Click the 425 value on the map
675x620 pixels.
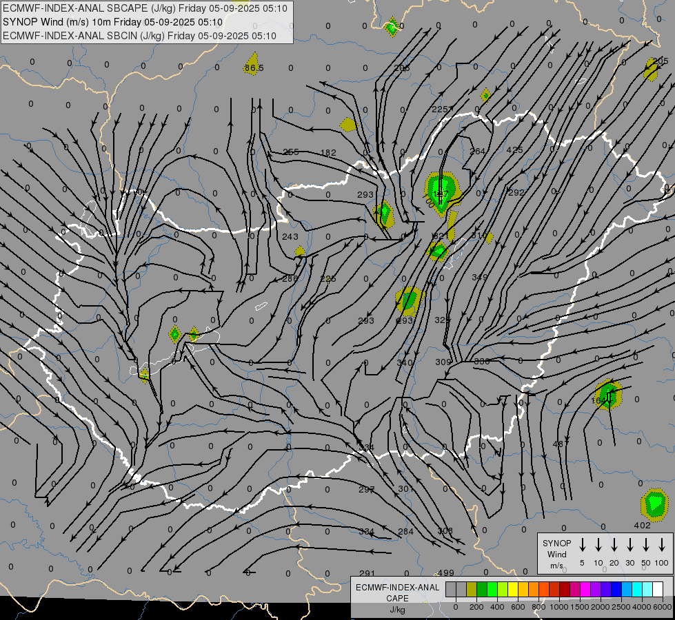pos(515,149)
